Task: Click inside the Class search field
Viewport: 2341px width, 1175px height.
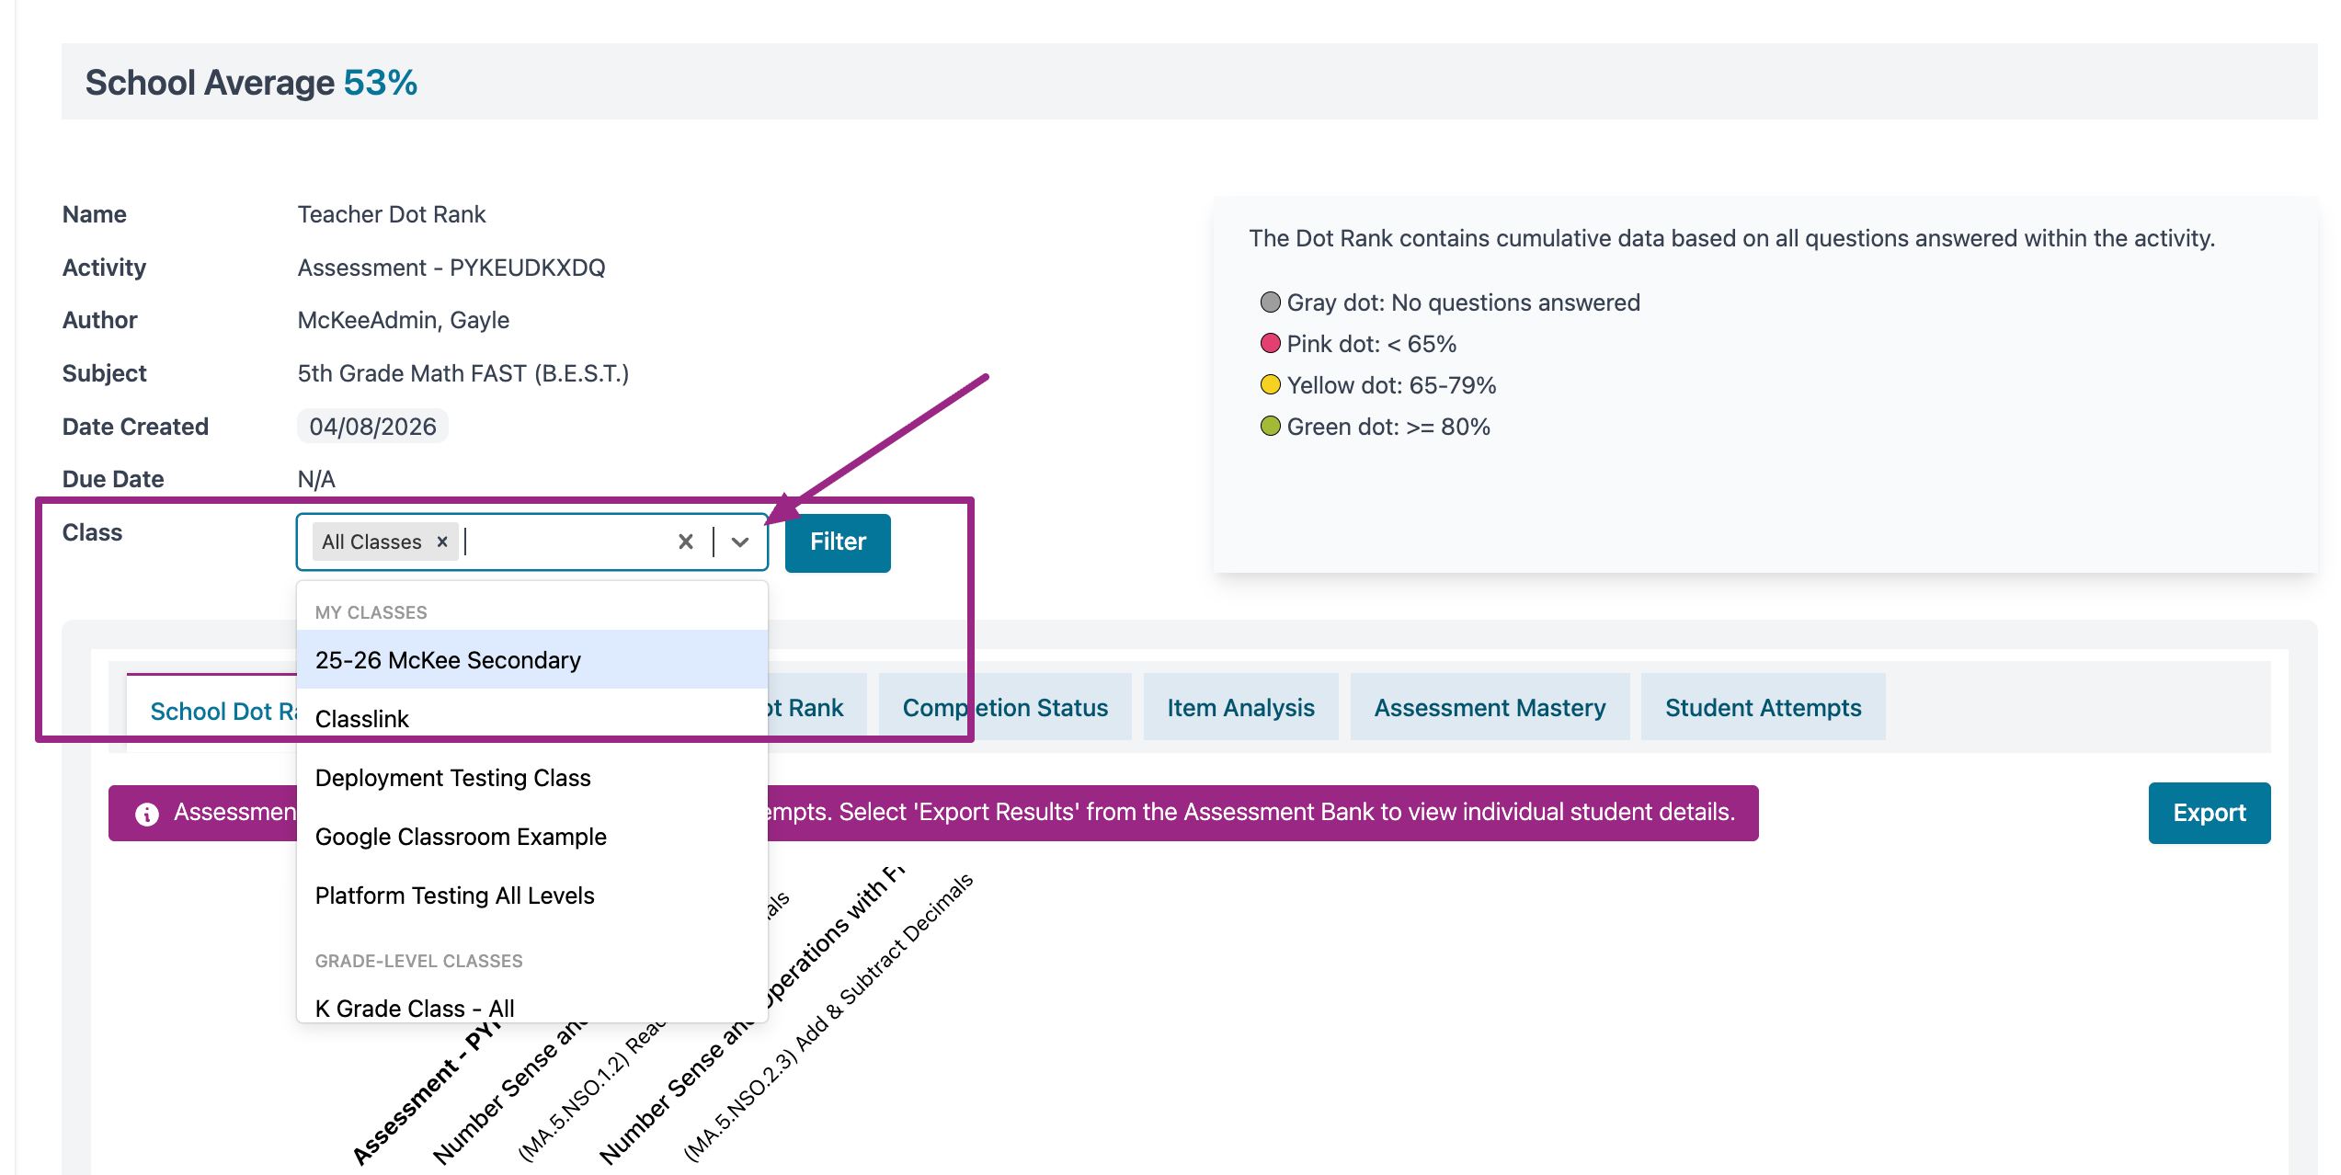Action: (x=565, y=542)
